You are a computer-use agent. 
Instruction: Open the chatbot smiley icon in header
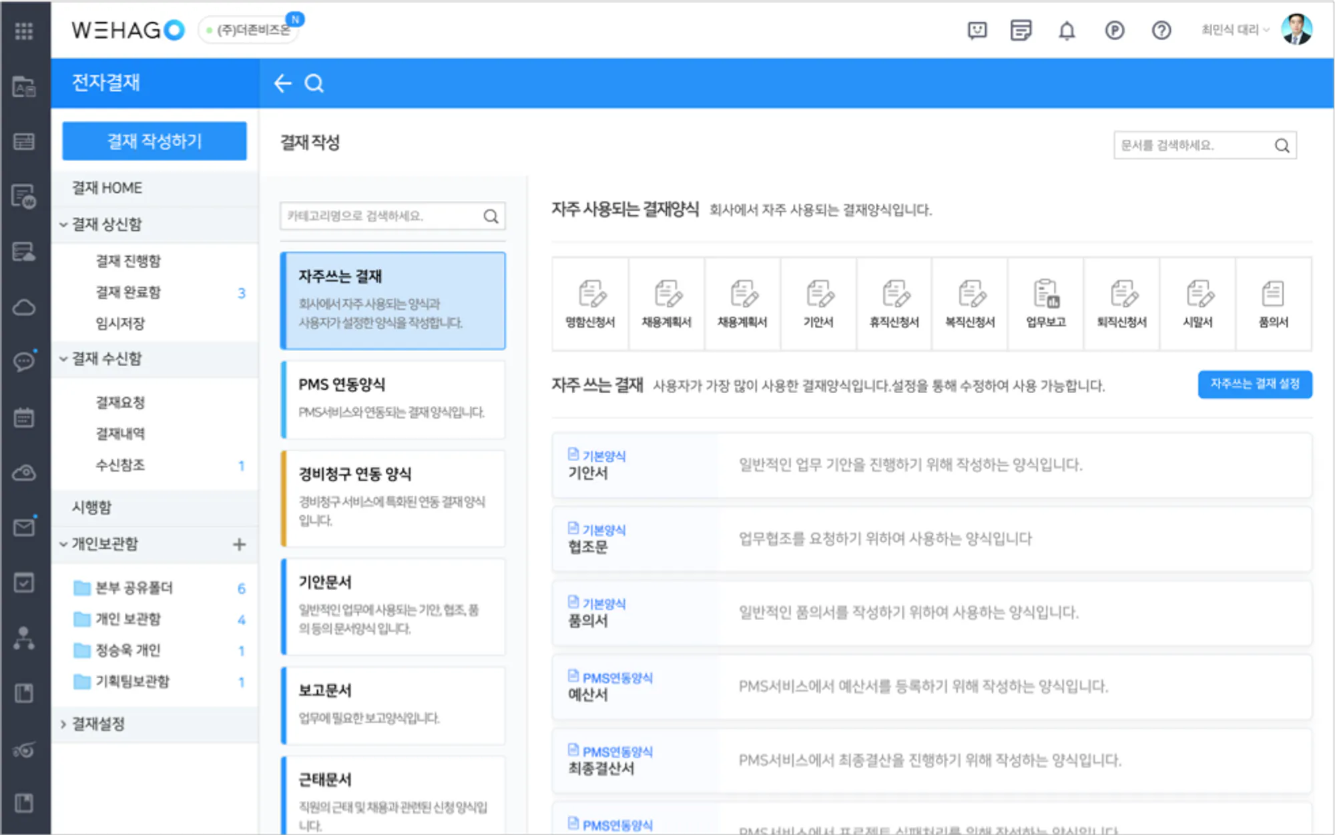[x=977, y=31]
